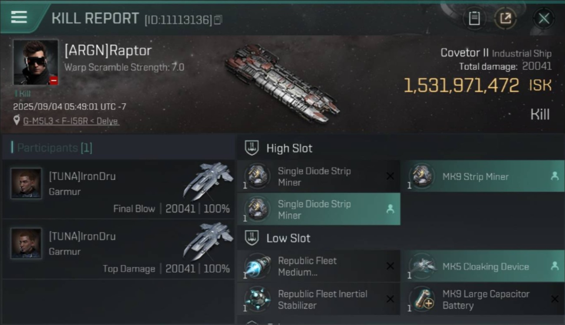Collapse the Low Slot section

click(x=252, y=238)
